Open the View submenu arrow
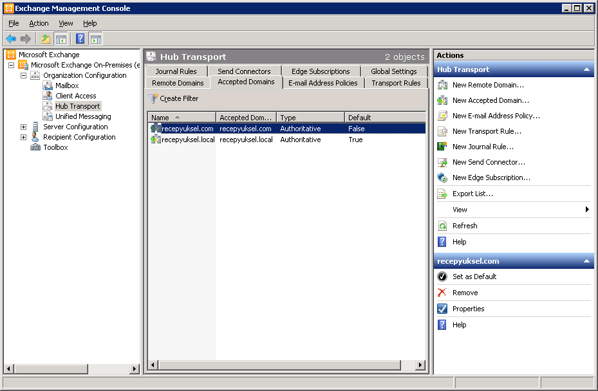This screenshot has width=598, height=391. (x=587, y=209)
